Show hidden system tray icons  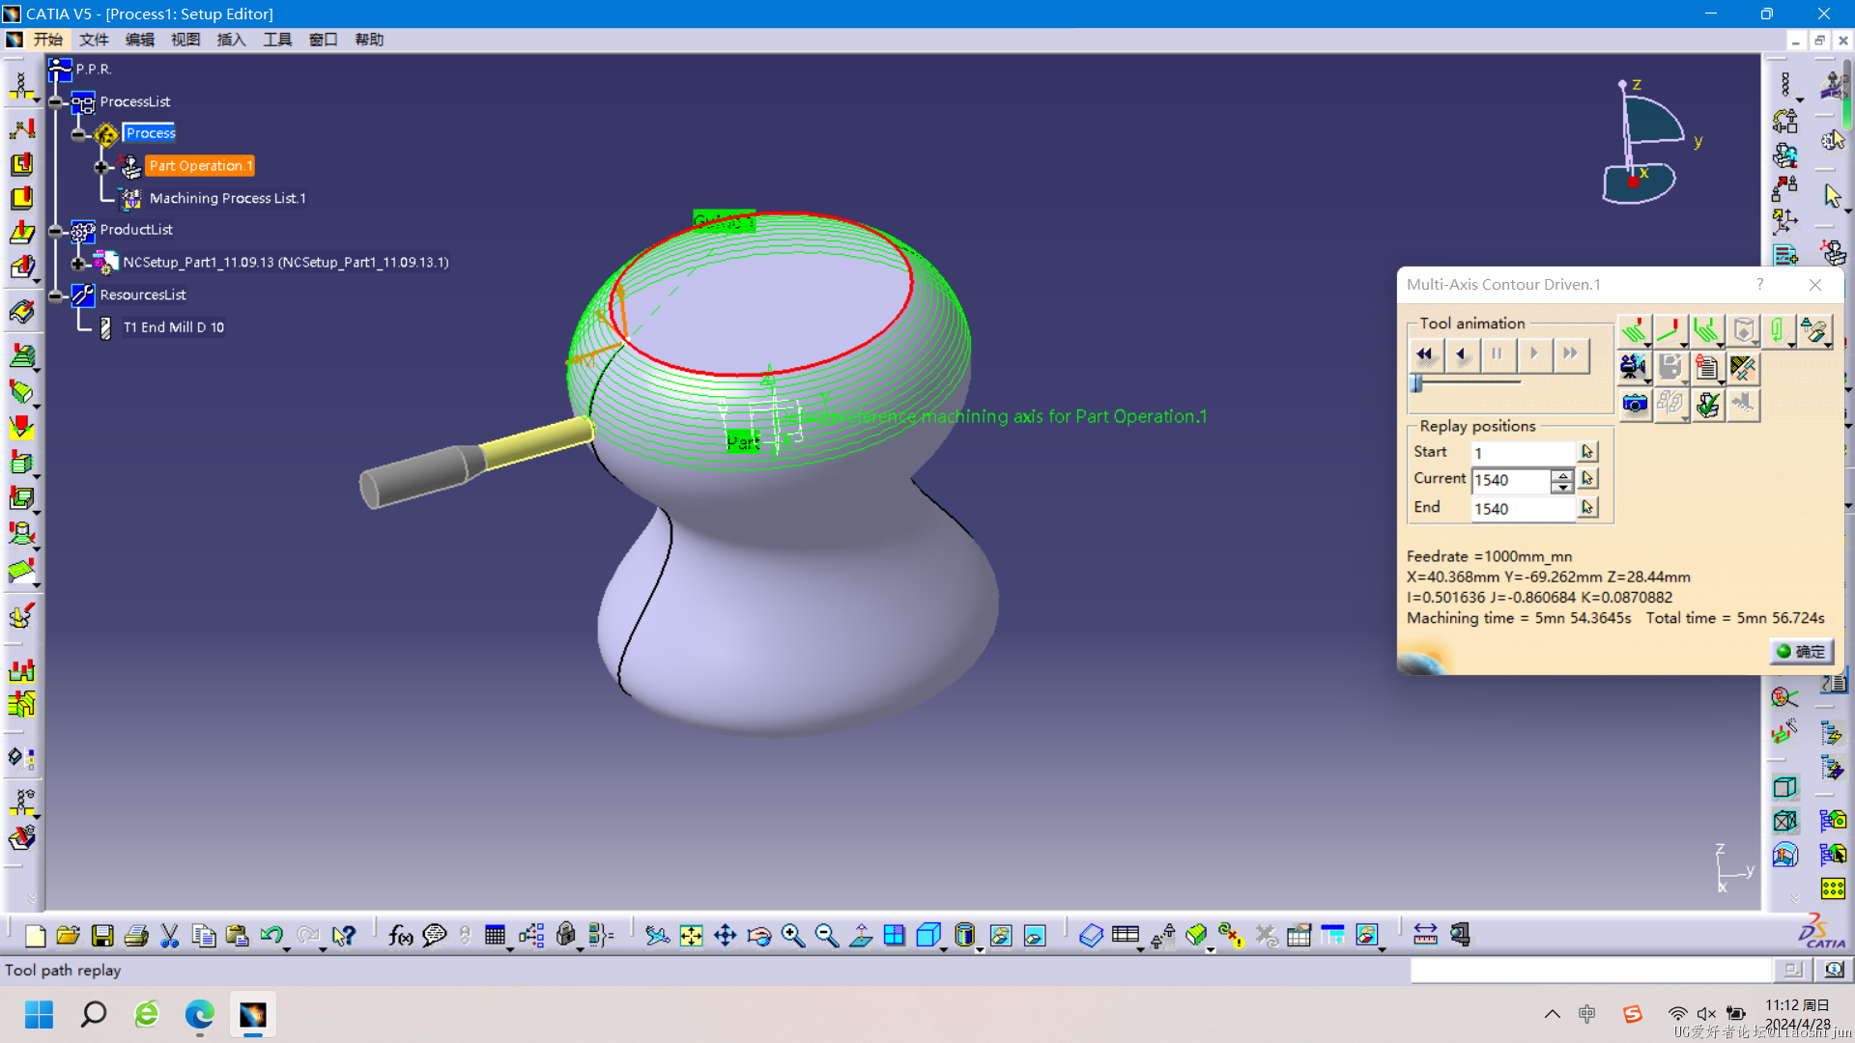click(1552, 1014)
